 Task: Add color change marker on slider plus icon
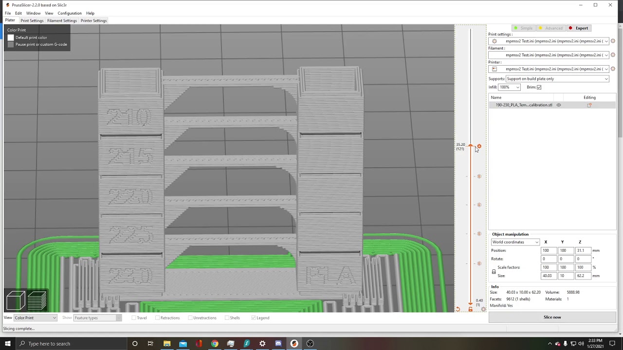(x=479, y=146)
